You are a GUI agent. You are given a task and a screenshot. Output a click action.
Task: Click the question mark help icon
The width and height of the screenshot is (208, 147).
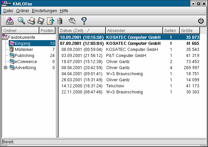pyautogui.click(x=84, y=21)
